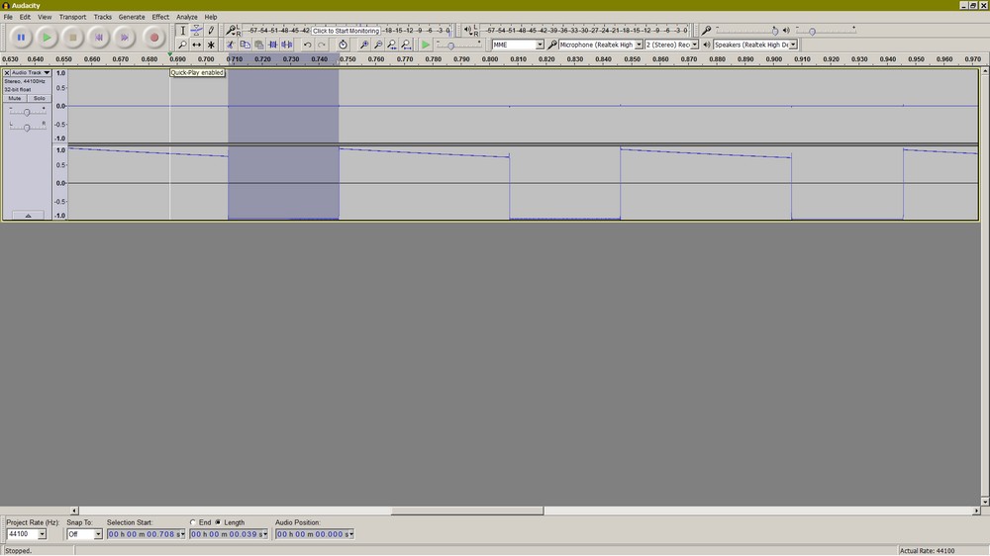The height and width of the screenshot is (556, 990).
Task: Click the Cut scissors icon
Action: 231,45
